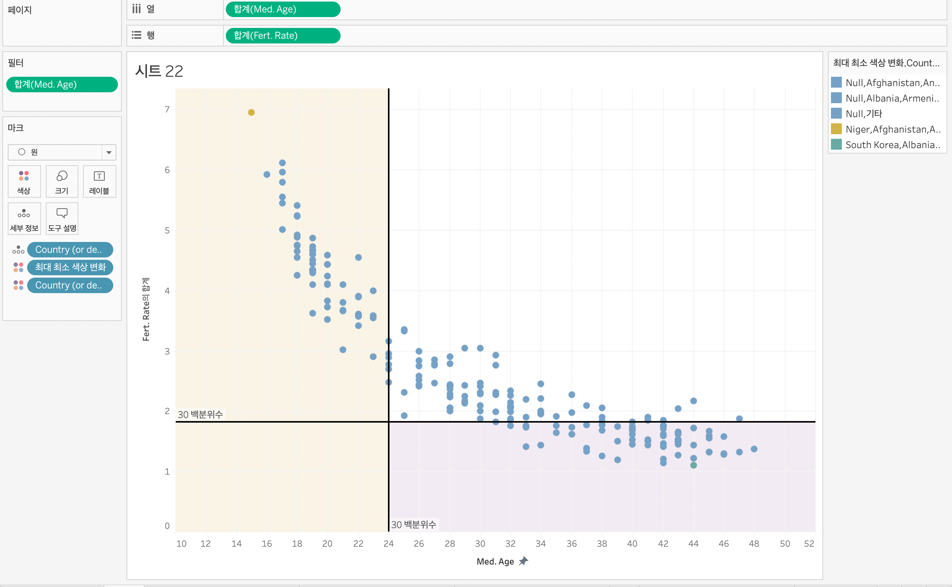Click the sheet title 시트 22
Screen dimensions: 952x587
pos(159,71)
